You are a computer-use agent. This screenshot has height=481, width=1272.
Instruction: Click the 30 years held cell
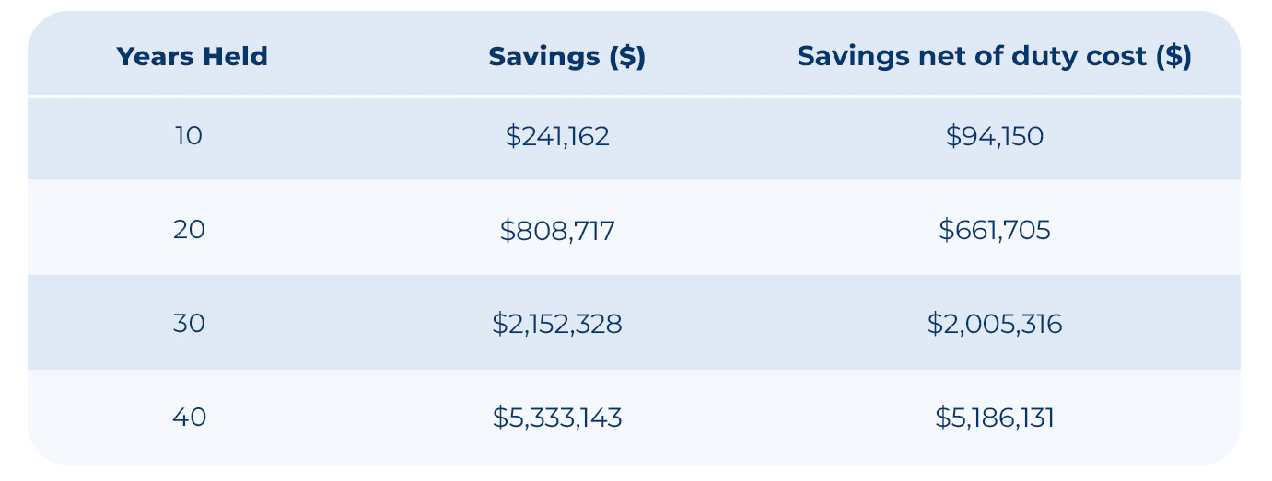pyautogui.click(x=189, y=323)
